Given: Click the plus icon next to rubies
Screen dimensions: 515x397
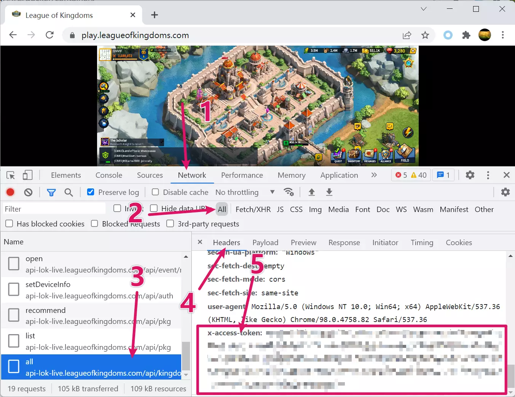Looking at the screenshot, I should click(413, 51).
